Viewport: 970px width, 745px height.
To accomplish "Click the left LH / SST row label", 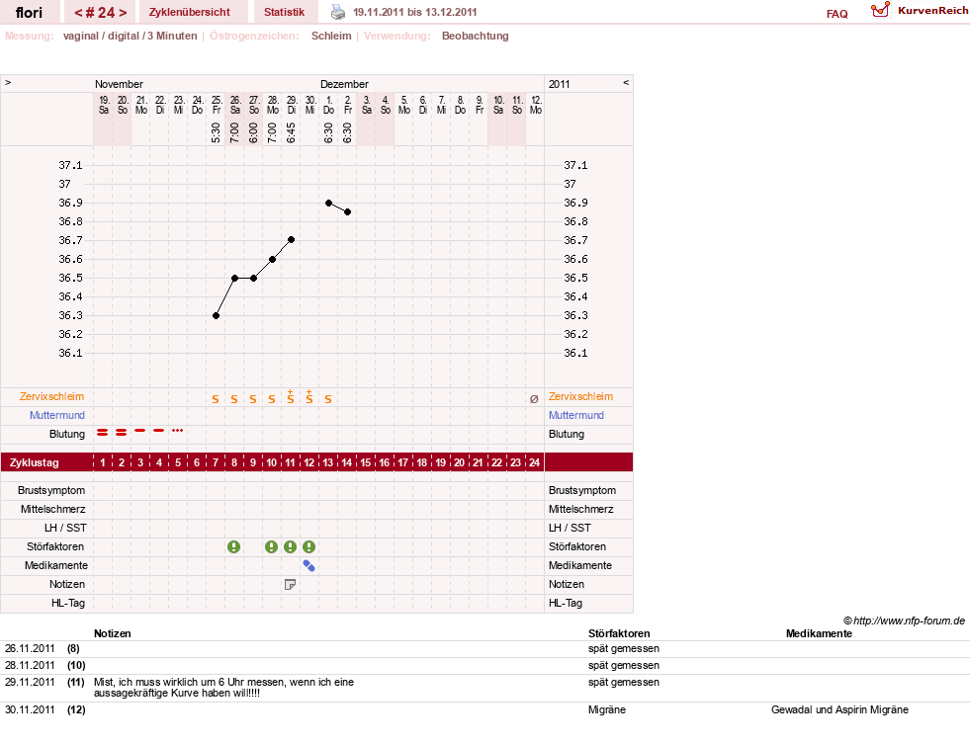I will coord(65,528).
